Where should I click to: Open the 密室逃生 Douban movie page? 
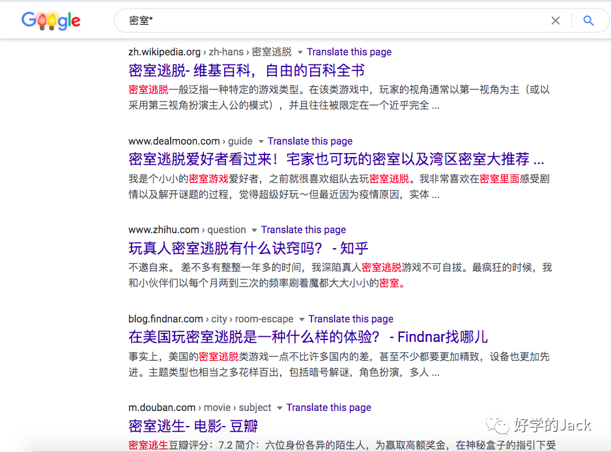(193, 425)
